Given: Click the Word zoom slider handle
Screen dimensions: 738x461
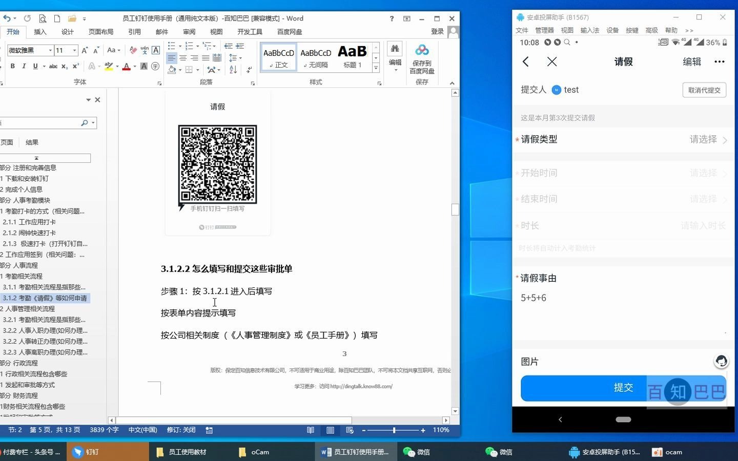Looking at the screenshot, I should click(394, 430).
